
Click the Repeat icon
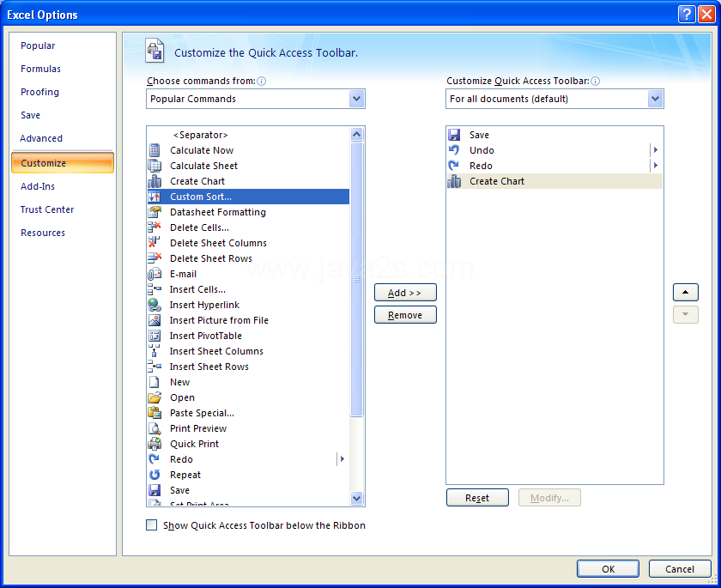pos(154,475)
